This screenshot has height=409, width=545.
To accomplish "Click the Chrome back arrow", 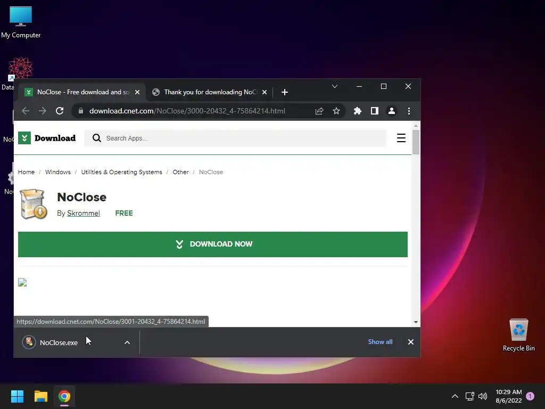I will pos(26,111).
